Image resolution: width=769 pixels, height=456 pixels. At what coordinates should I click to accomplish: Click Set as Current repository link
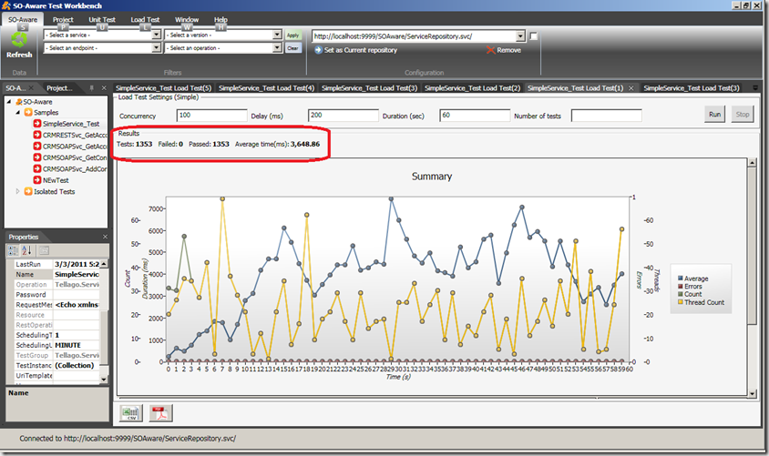click(x=361, y=50)
